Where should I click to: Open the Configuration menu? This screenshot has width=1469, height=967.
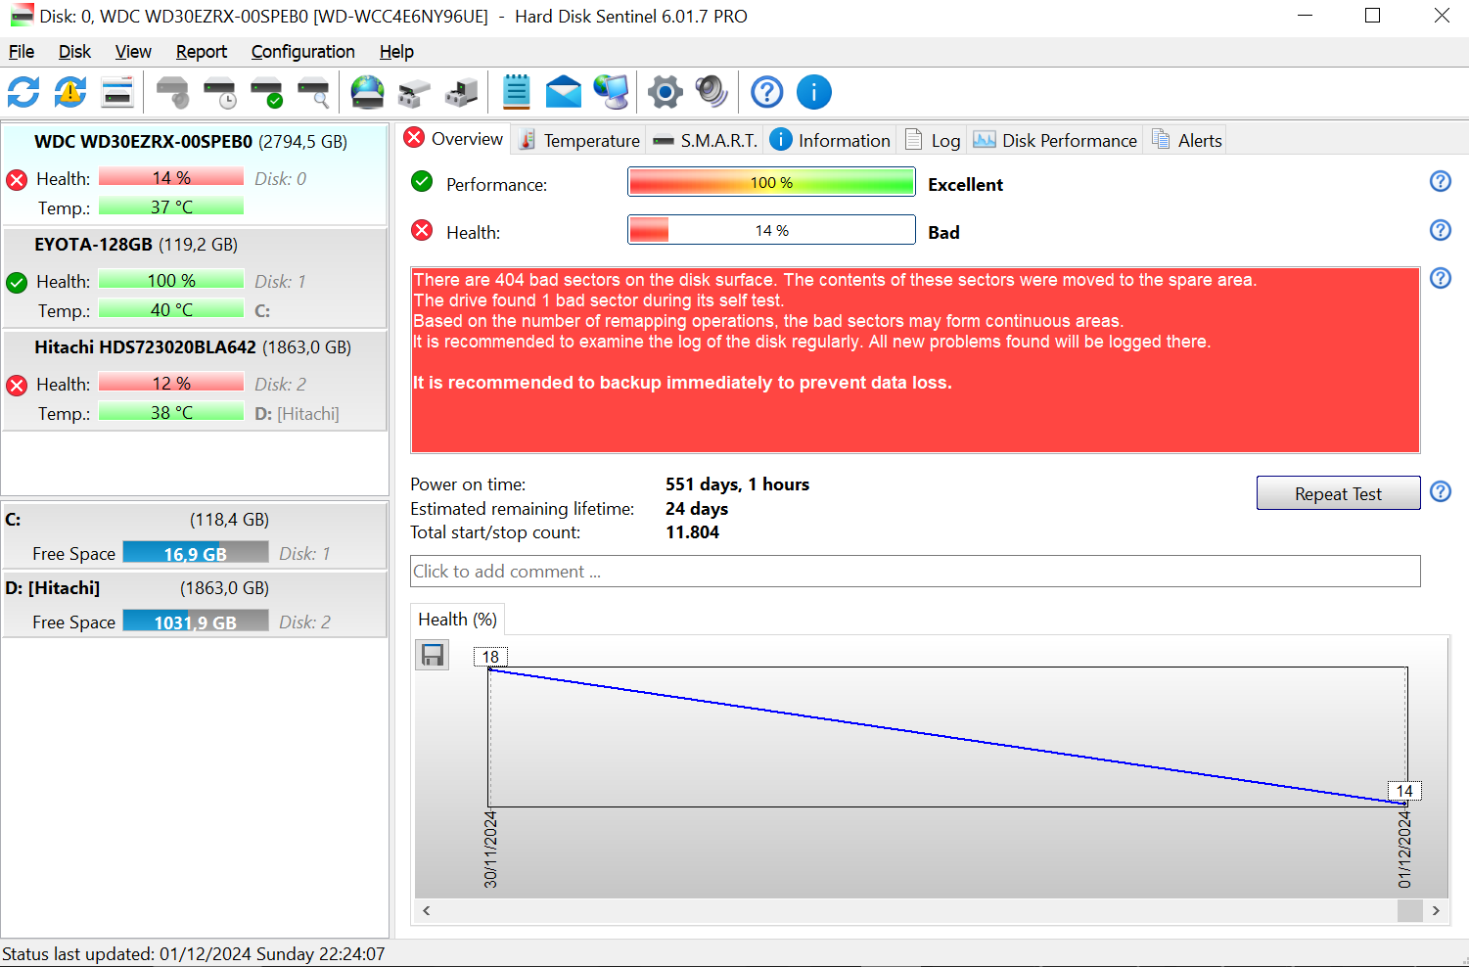coord(303,52)
